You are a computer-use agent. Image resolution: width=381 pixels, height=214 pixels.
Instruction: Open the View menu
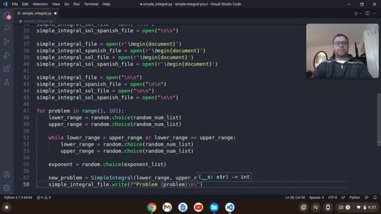coord(56,4)
